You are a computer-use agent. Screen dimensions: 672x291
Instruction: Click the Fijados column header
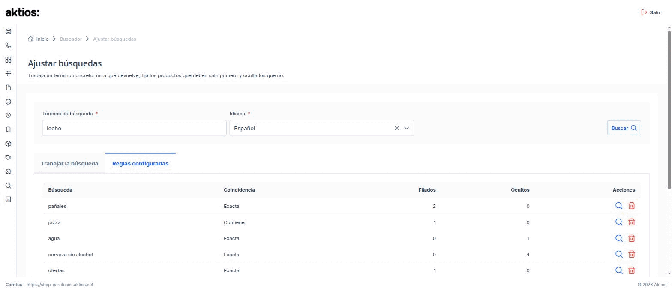point(427,190)
